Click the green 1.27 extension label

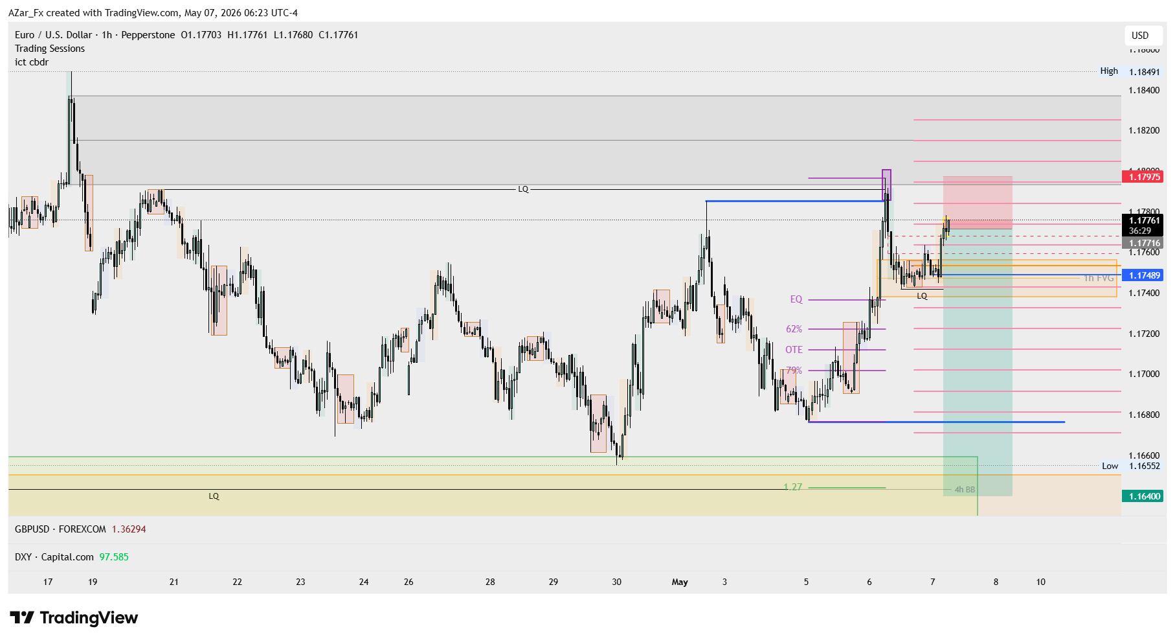[792, 487]
